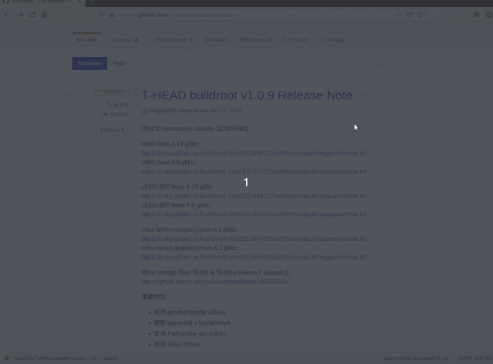Image resolution: width=493 pixels, height=364 pixels.
Task: Open the T-HEAD buildroot v1.0.9 Release Note title
Action: tap(247, 95)
